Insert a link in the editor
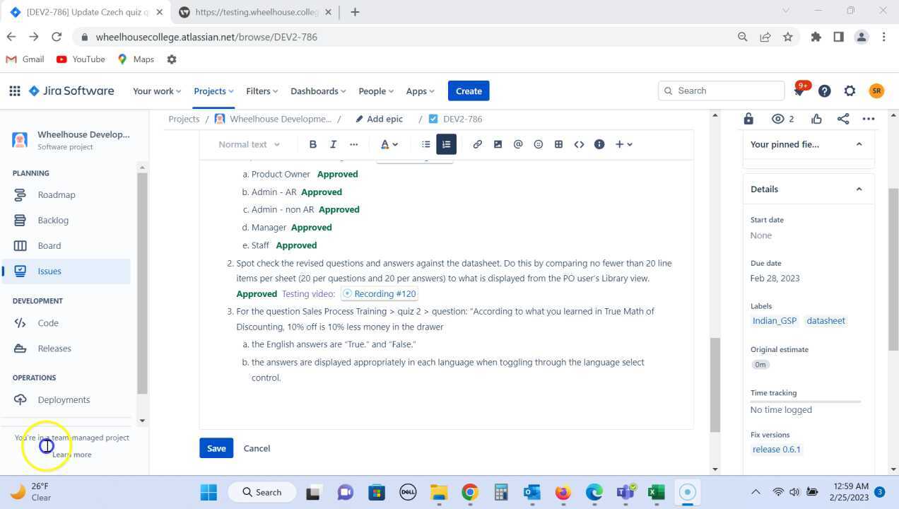The image size is (899, 509). [477, 144]
